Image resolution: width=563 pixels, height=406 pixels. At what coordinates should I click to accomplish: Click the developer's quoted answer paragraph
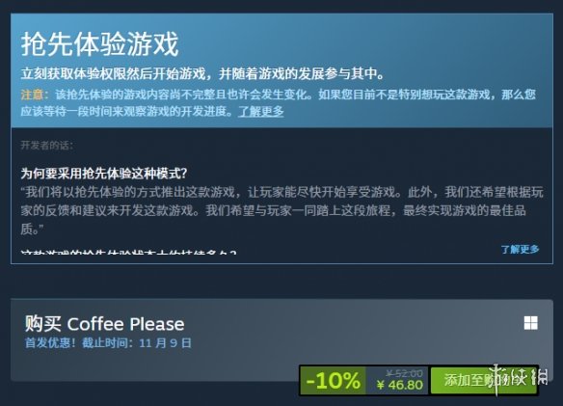(281, 210)
